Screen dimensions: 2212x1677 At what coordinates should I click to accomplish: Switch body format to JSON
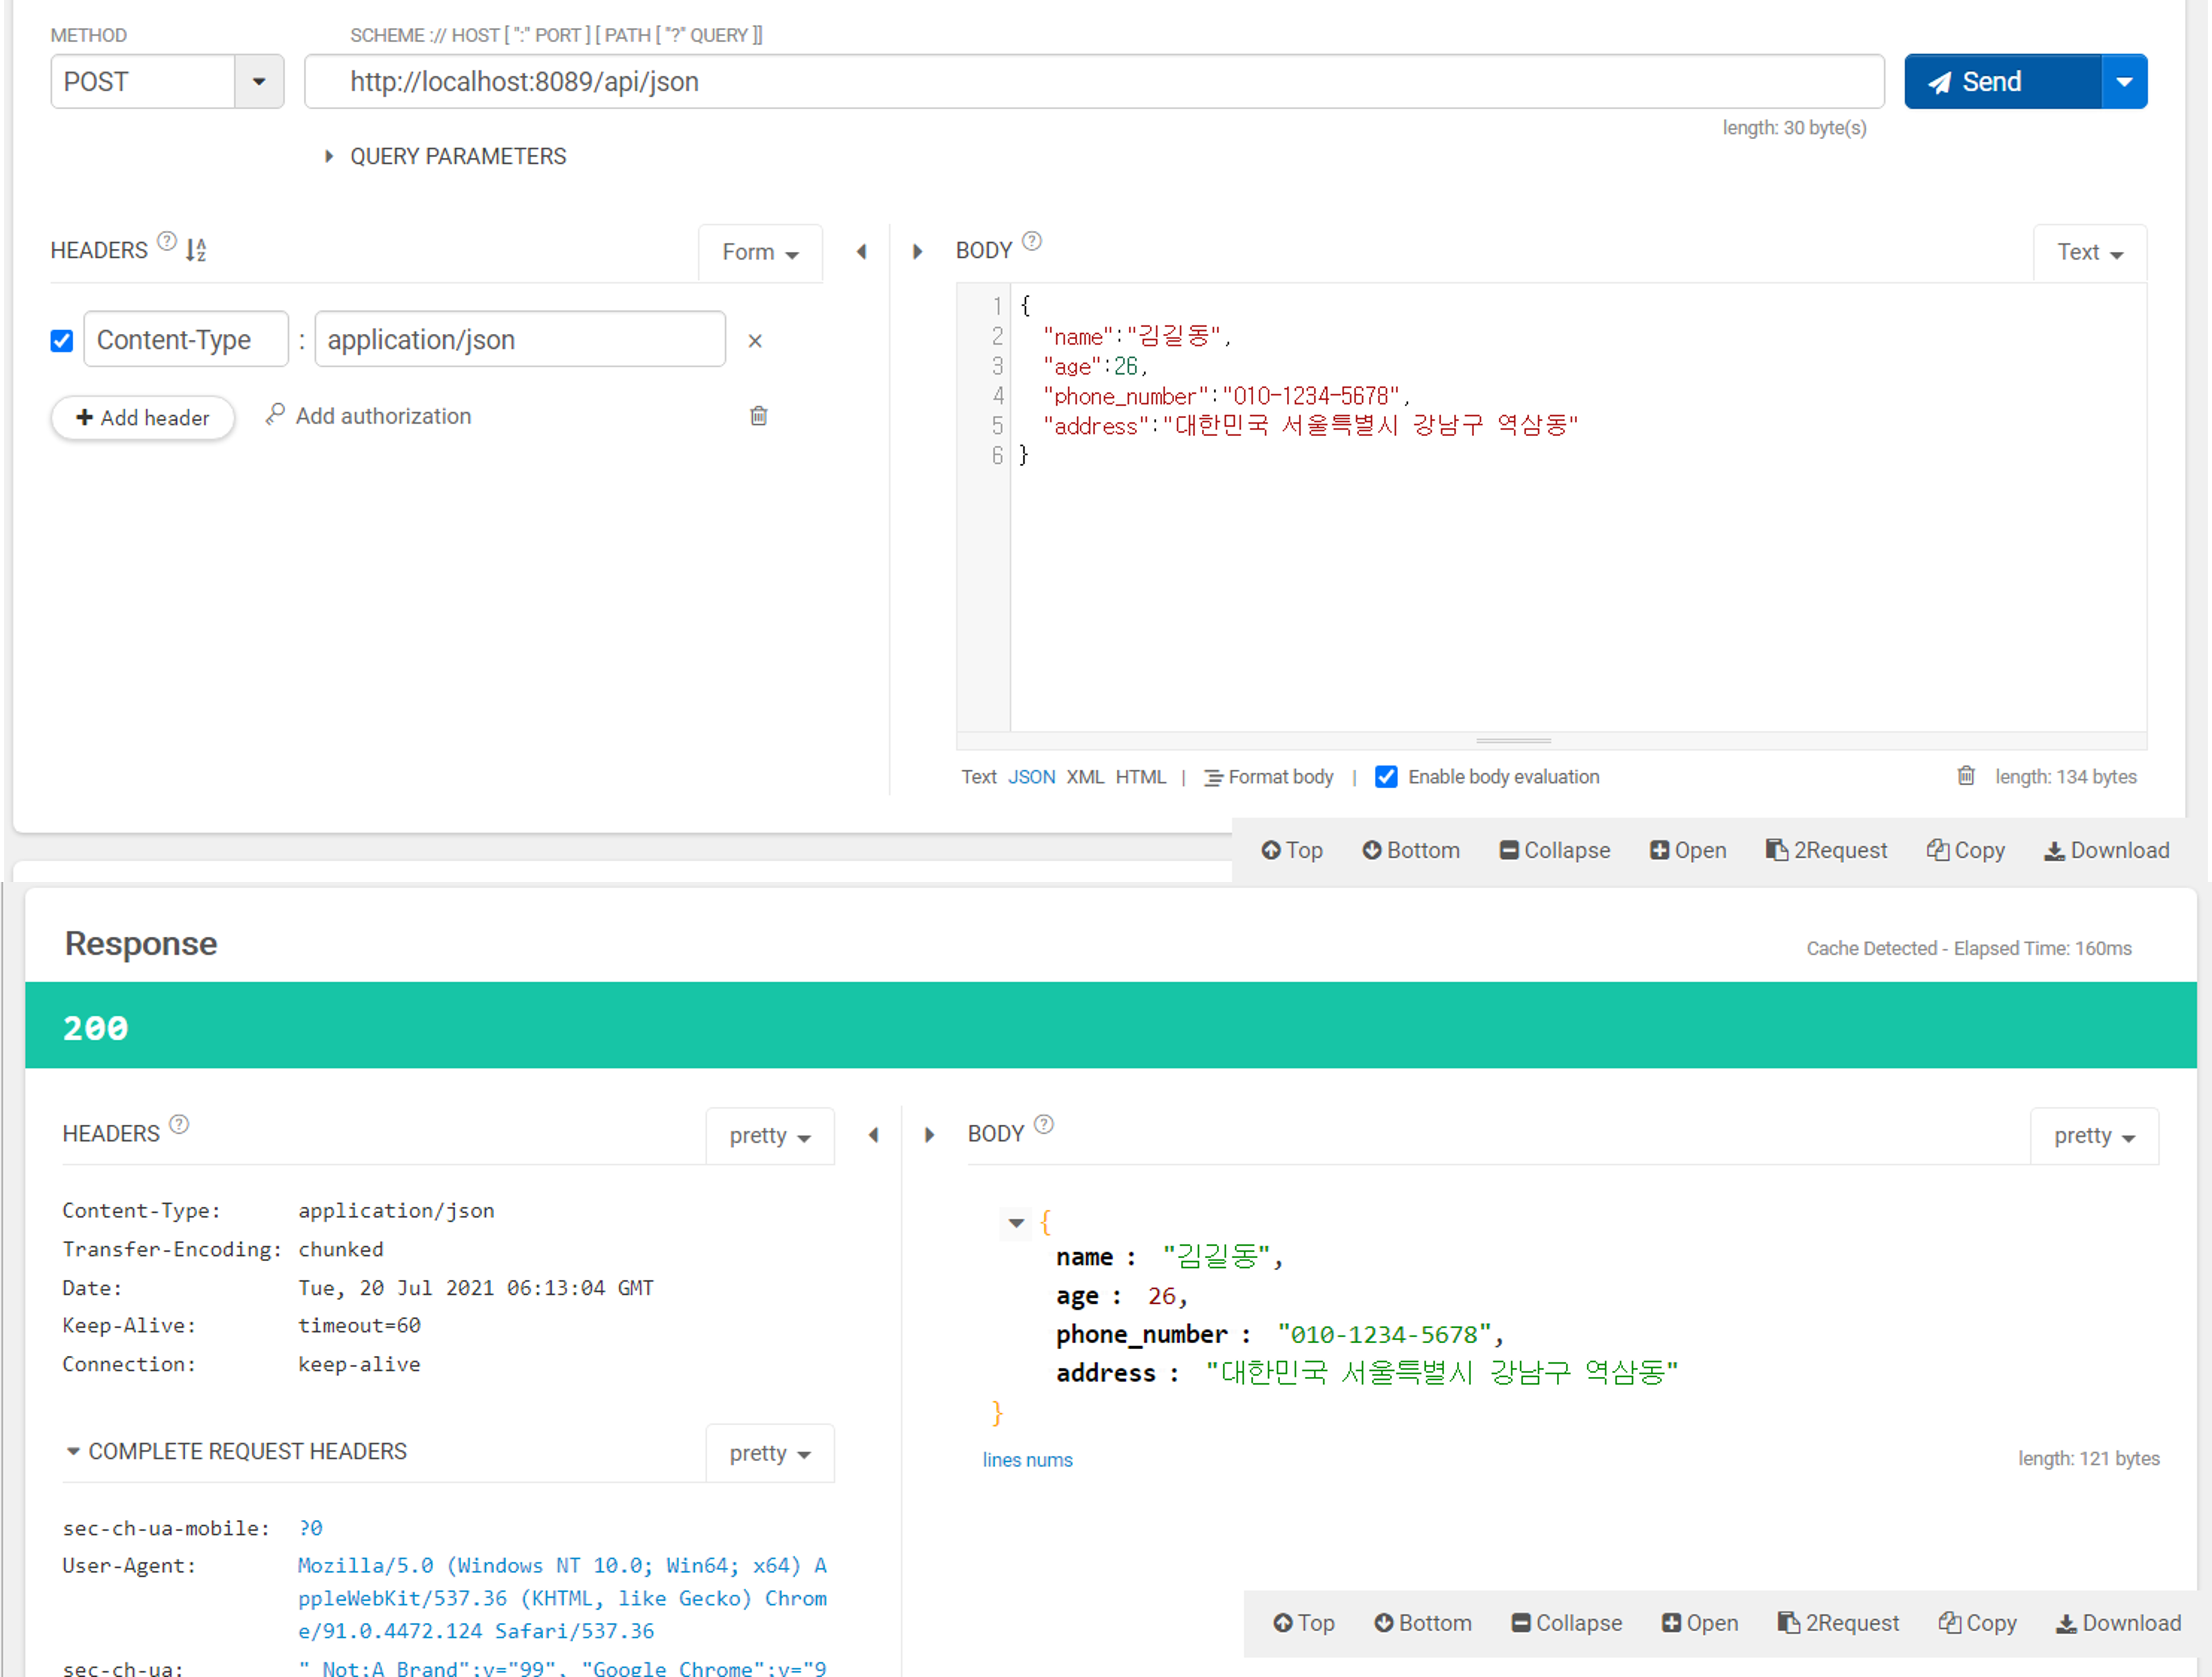(x=1031, y=777)
